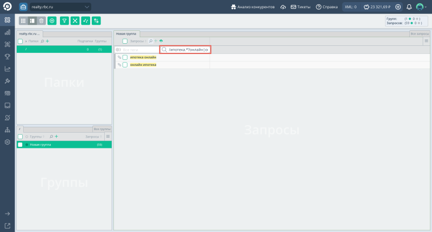Open notifications bell icon
This screenshot has height=232, width=432.
coord(409,7)
